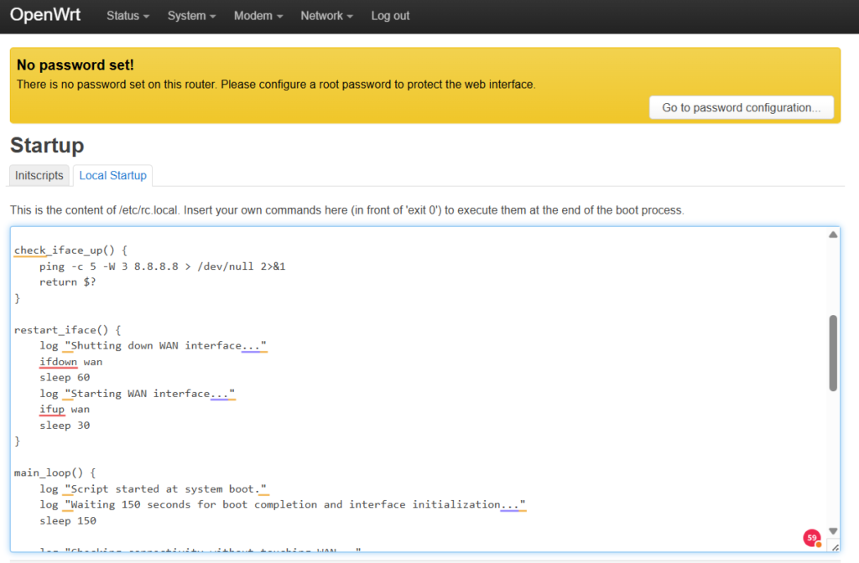Click the scrollbar up arrow in editor
Image resolution: width=859 pixels, height=563 pixels.
click(833, 235)
